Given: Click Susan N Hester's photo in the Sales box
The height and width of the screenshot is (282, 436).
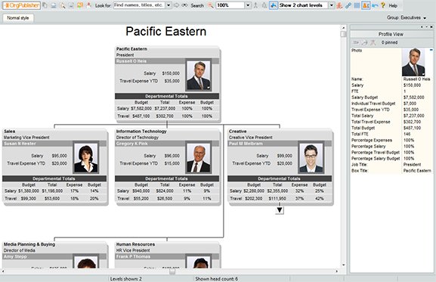Looking at the screenshot, I should 86,158.
